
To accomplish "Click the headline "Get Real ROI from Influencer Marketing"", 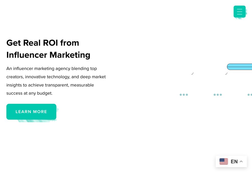I will coord(48,49).
